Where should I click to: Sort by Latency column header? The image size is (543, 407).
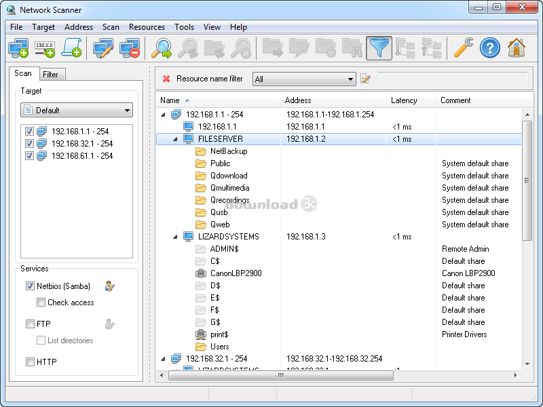click(x=411, y=100)
